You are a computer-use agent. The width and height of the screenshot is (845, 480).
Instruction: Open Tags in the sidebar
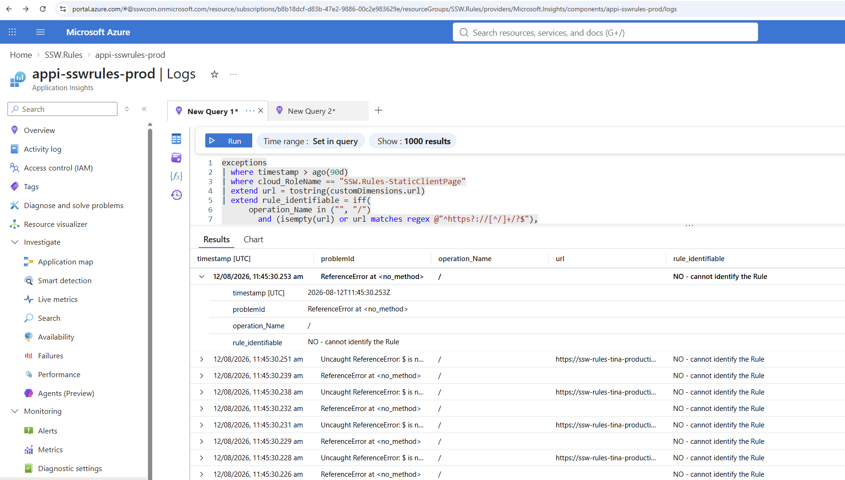pos(31,186)
